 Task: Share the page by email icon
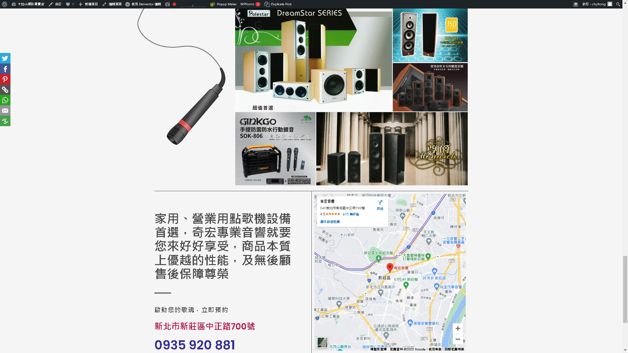pyautogui.click(x=5, y=110)
